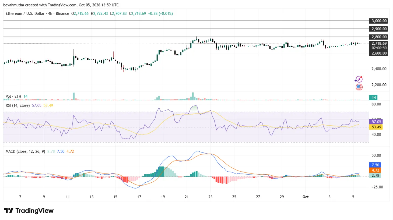Click the date label 29 on time axis
Screen dimensions: 393x220
[x=282, y=197]
